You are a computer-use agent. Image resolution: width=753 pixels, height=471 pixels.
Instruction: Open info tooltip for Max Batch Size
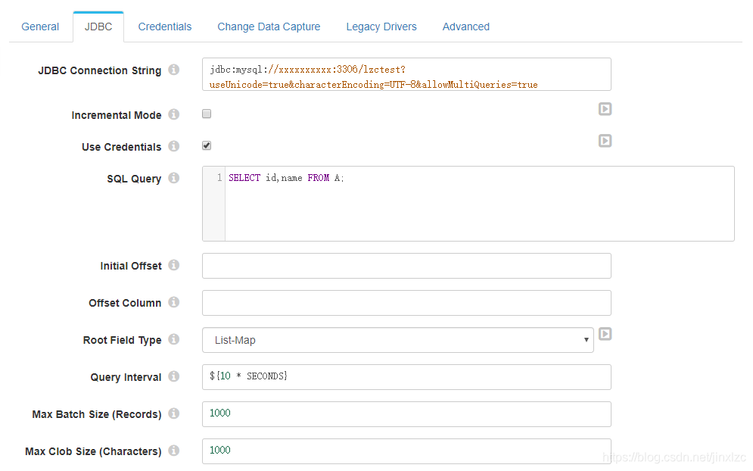point(173,414)
